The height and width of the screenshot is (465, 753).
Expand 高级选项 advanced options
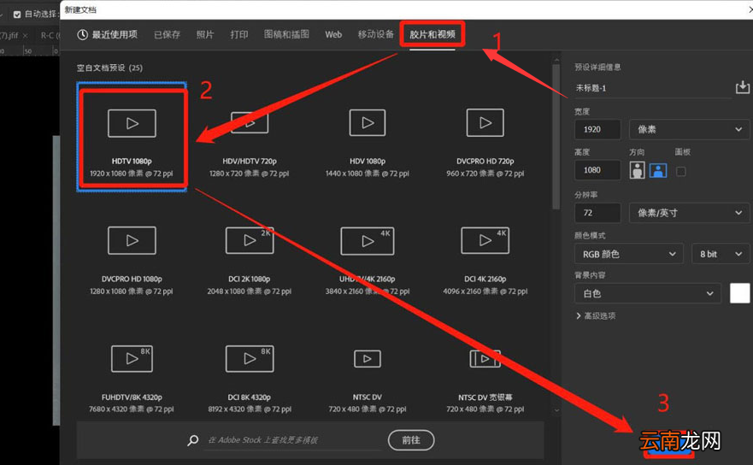point(596,315)
